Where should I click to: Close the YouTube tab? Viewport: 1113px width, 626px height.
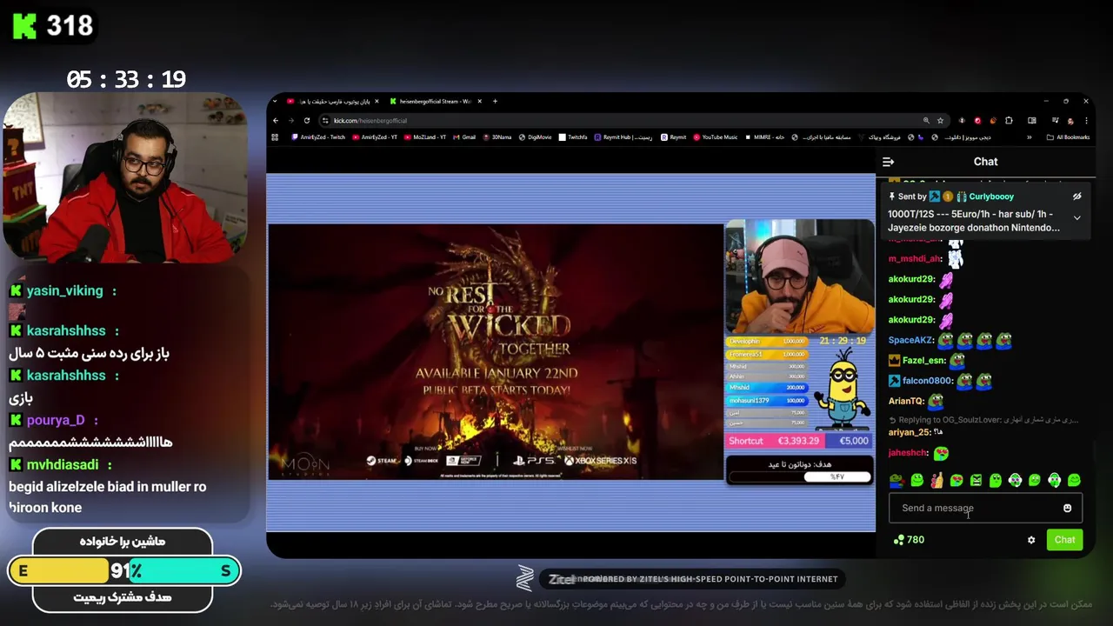pyautogui.click(x=377, y=102)
